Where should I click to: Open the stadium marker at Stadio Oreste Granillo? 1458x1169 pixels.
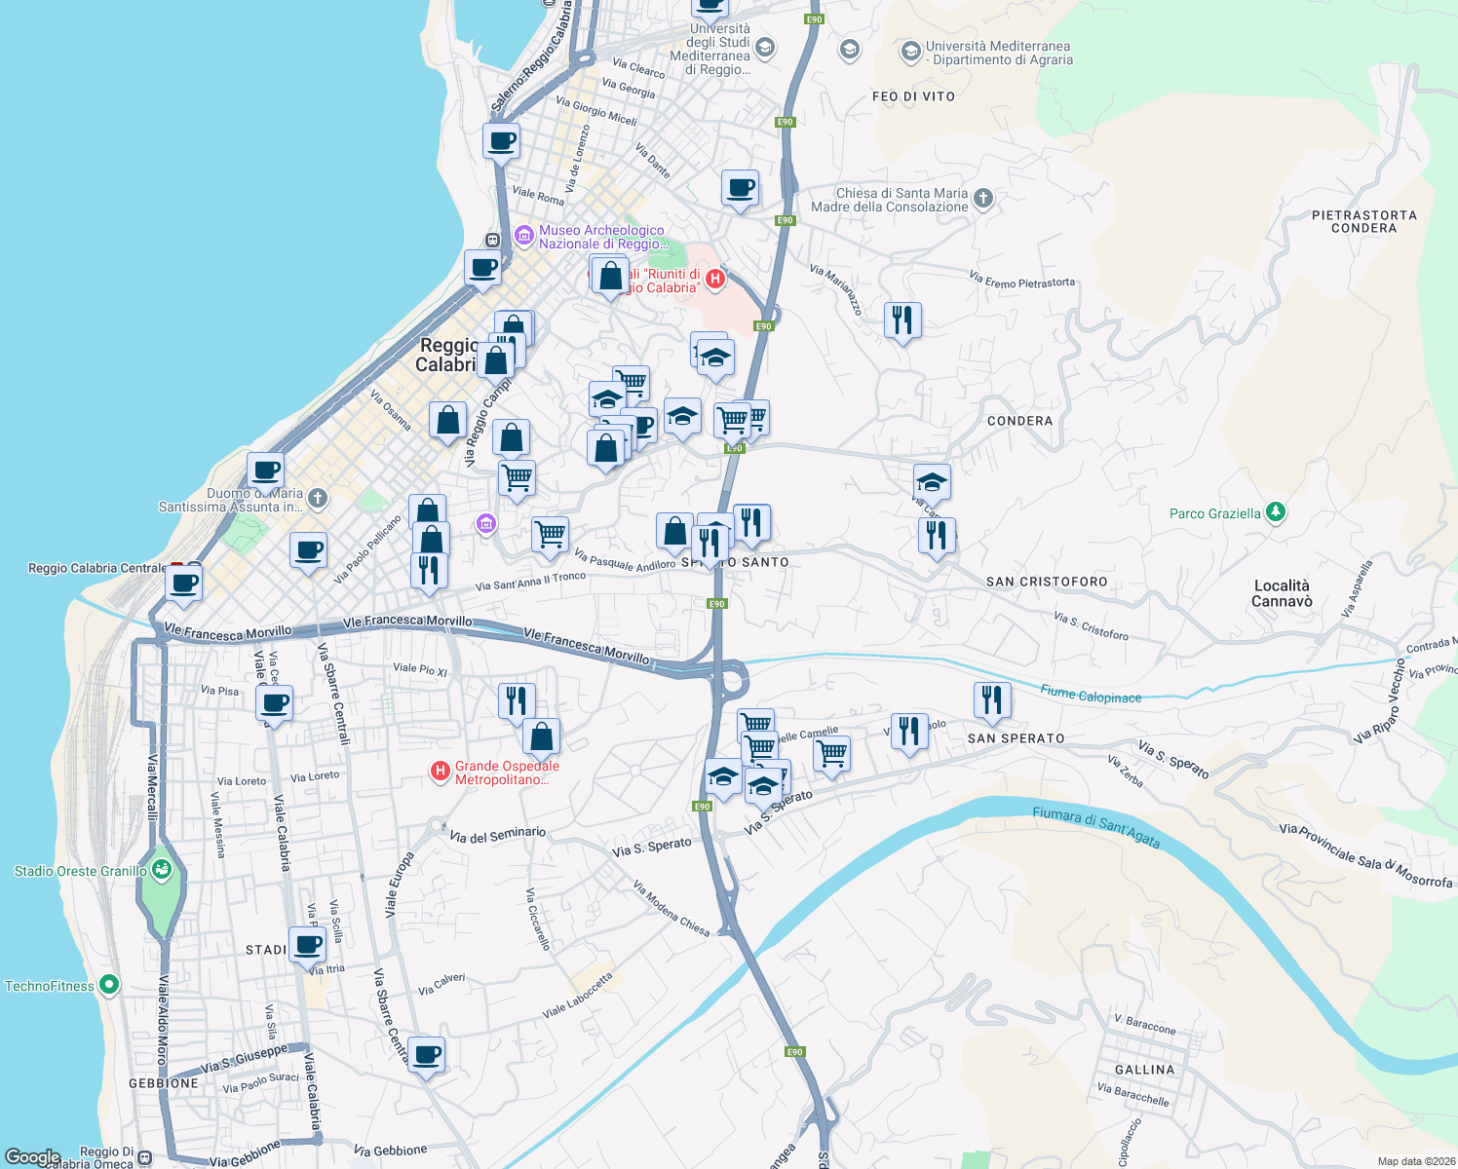point(160,868)
